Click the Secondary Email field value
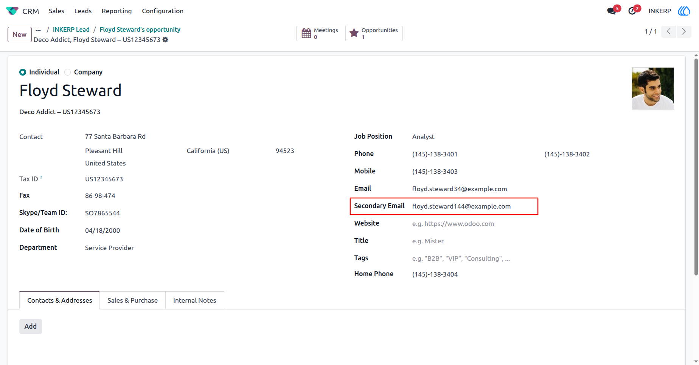The height and width of the screenshot is (365, 699). click(461, 206)
